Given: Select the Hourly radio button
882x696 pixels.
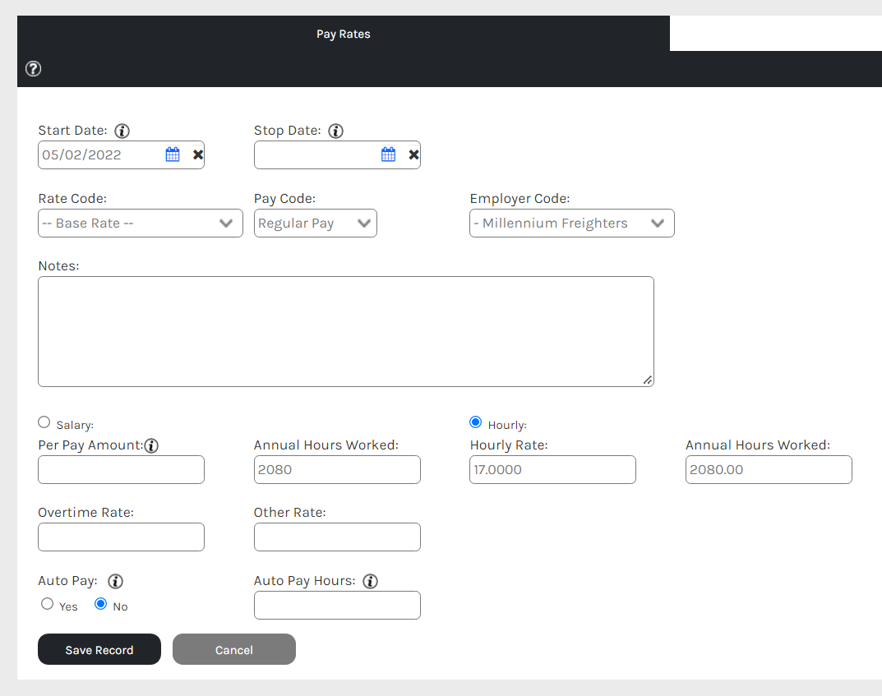Looking at the screenshot, I should coord(475,422).
